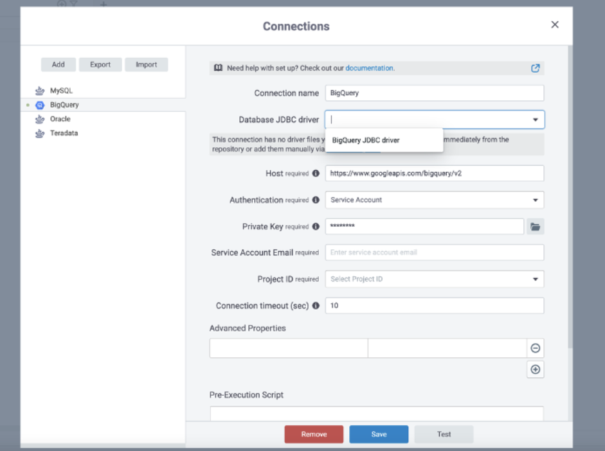Choose BigQuery JDBC driver option
Viewport: 605px width, 451px height.
point(384,140)
